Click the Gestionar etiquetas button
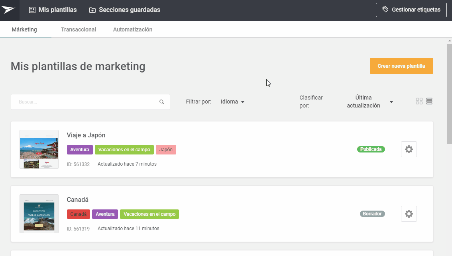This screenshot has height=256, width=452. (411, 10)
